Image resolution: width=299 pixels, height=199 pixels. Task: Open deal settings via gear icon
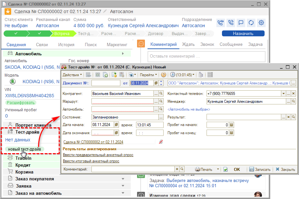[261, 23]
